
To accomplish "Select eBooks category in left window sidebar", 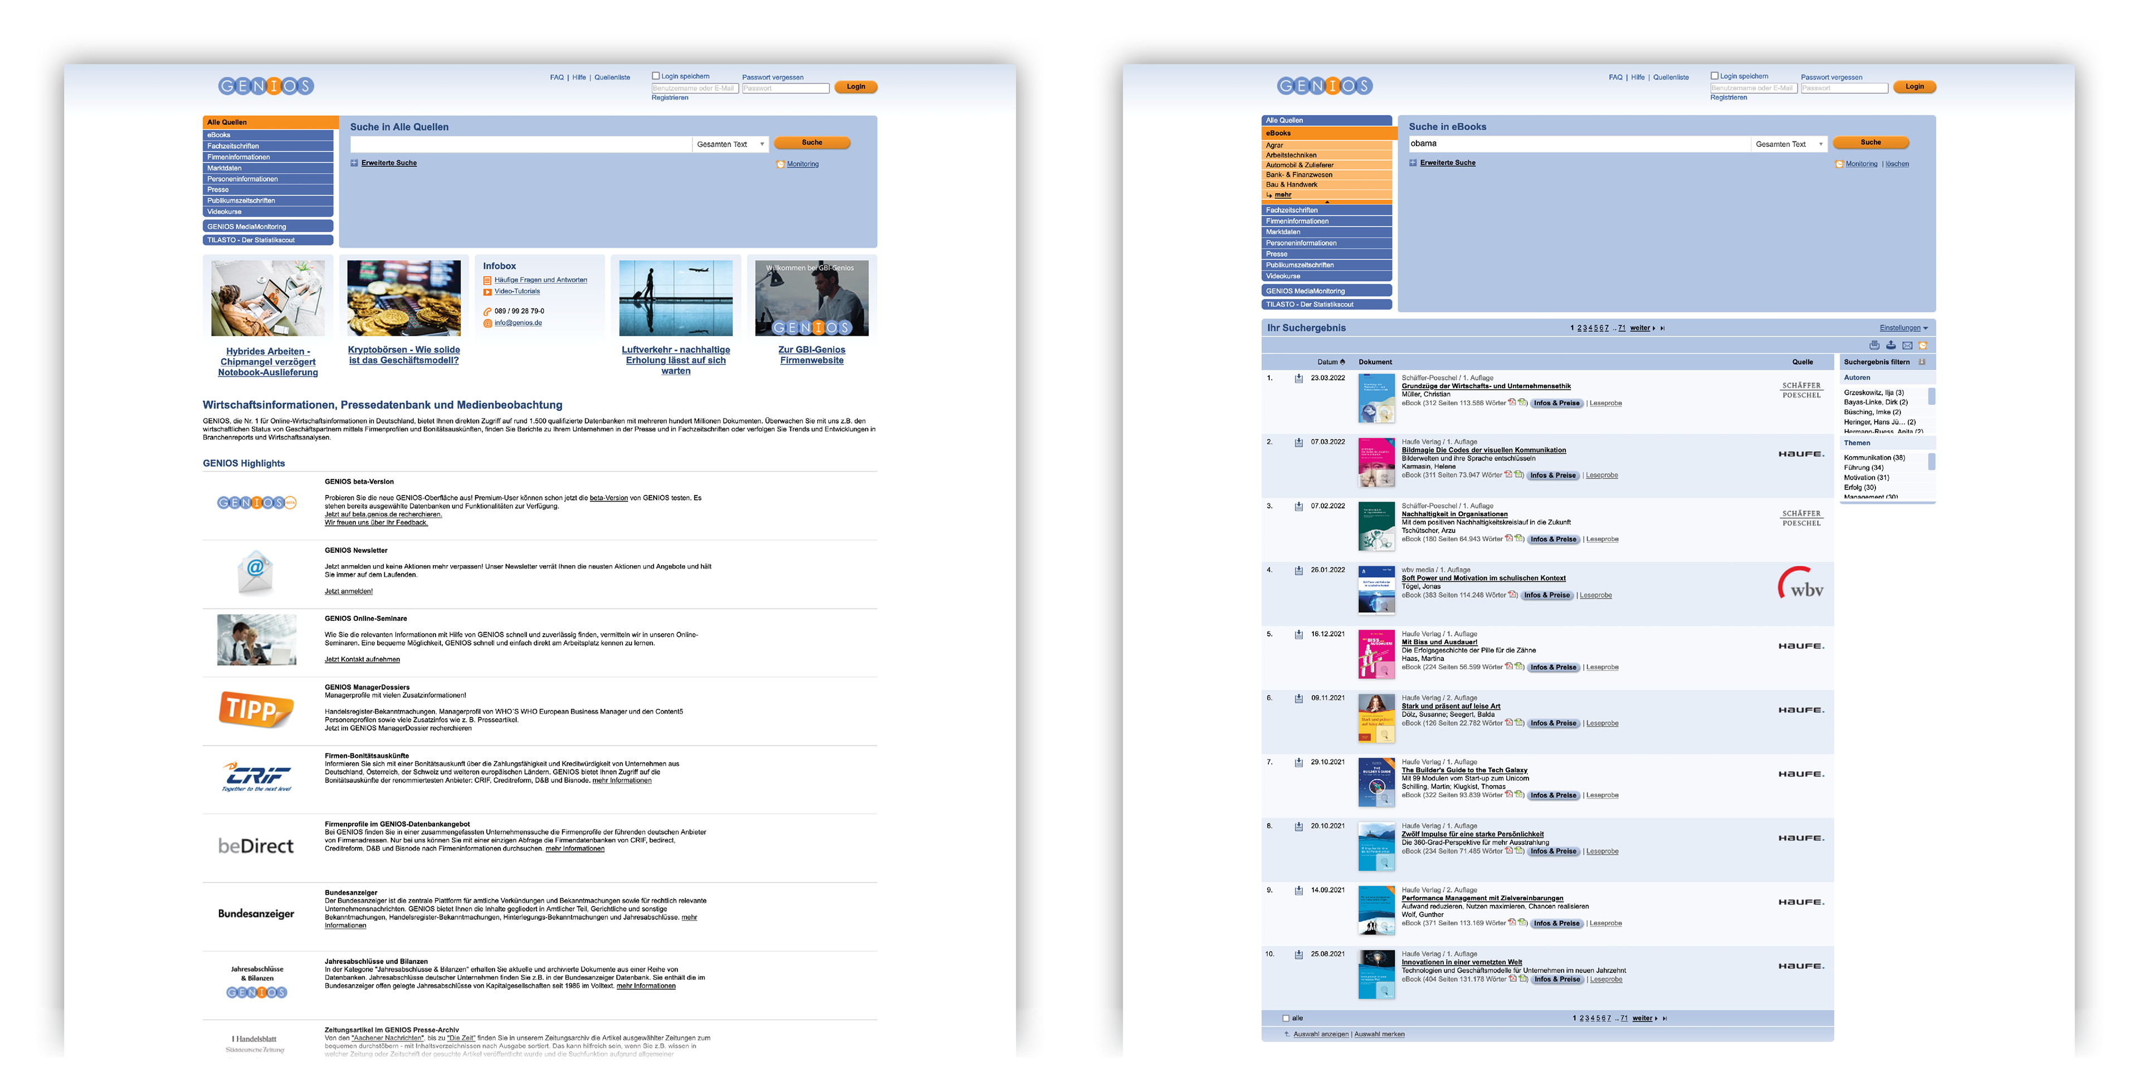I will (x=268, y=135).
